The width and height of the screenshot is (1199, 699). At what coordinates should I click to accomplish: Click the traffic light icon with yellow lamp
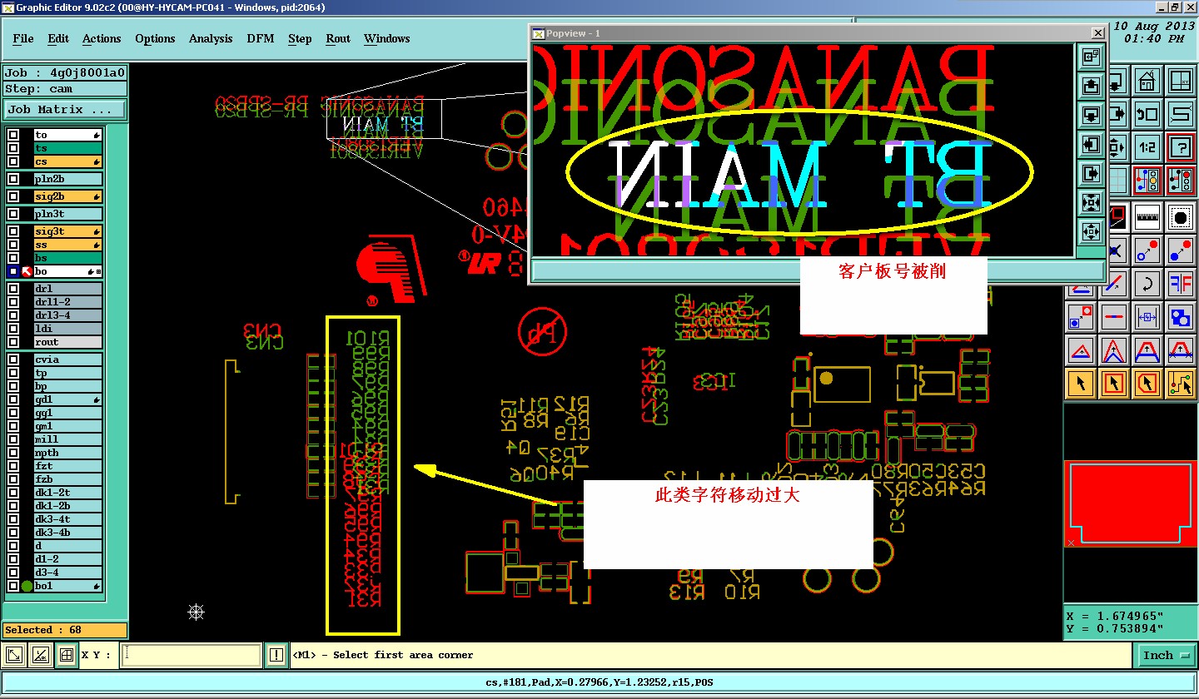coord(1147,180)
